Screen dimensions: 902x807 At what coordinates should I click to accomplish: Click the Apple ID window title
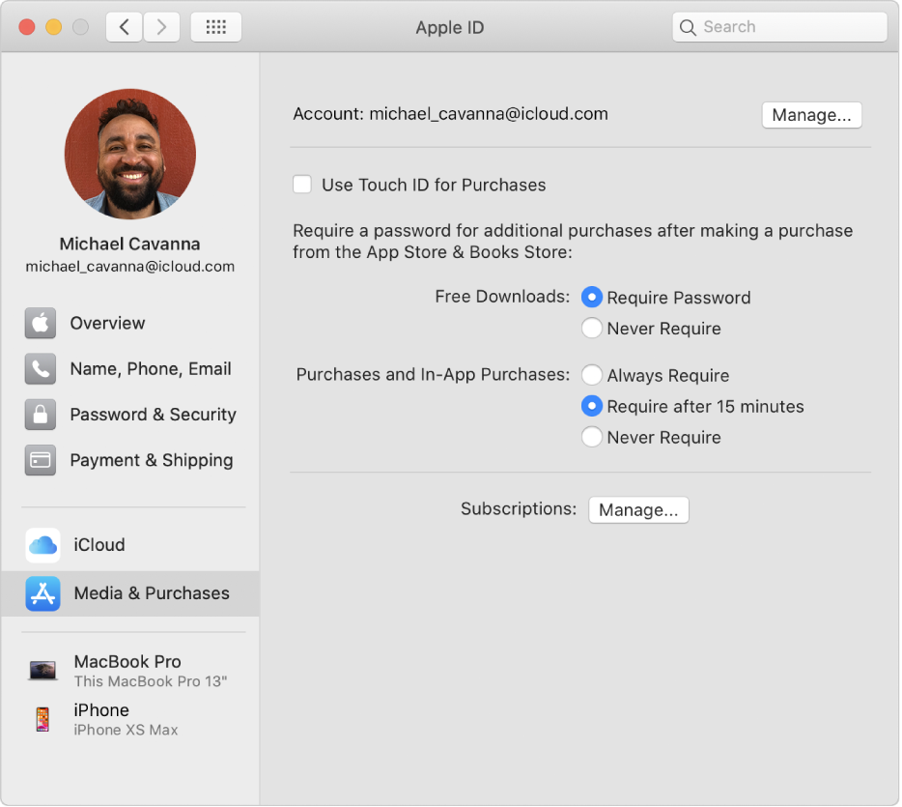pyautogui.click(x=450, y=28)
